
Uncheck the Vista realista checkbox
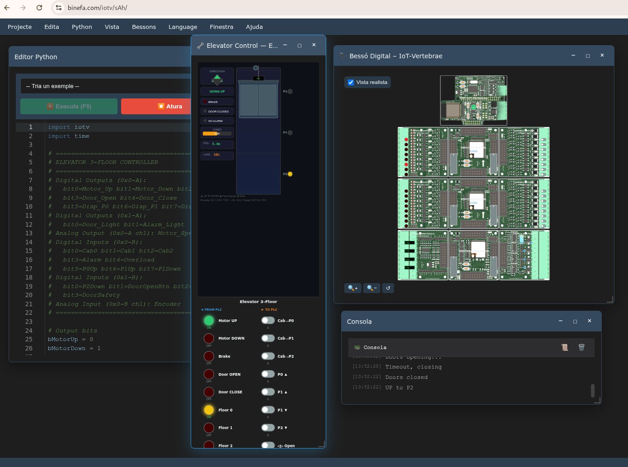coord(351,82)
